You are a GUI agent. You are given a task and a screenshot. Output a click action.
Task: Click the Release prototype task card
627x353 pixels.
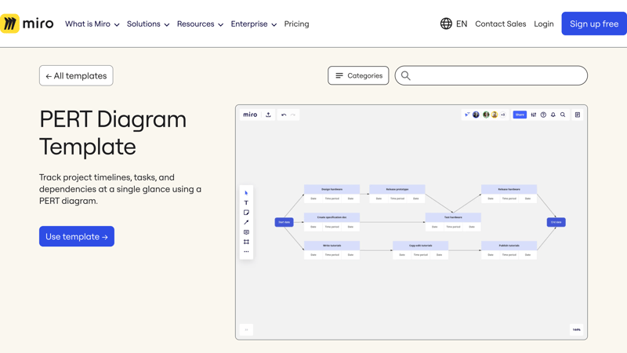397,194
